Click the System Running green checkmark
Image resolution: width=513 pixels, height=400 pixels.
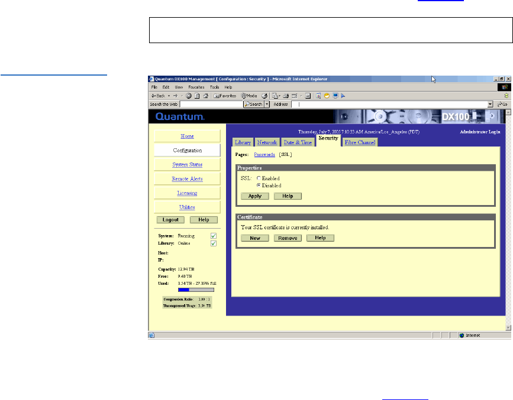tap(214, 236)
